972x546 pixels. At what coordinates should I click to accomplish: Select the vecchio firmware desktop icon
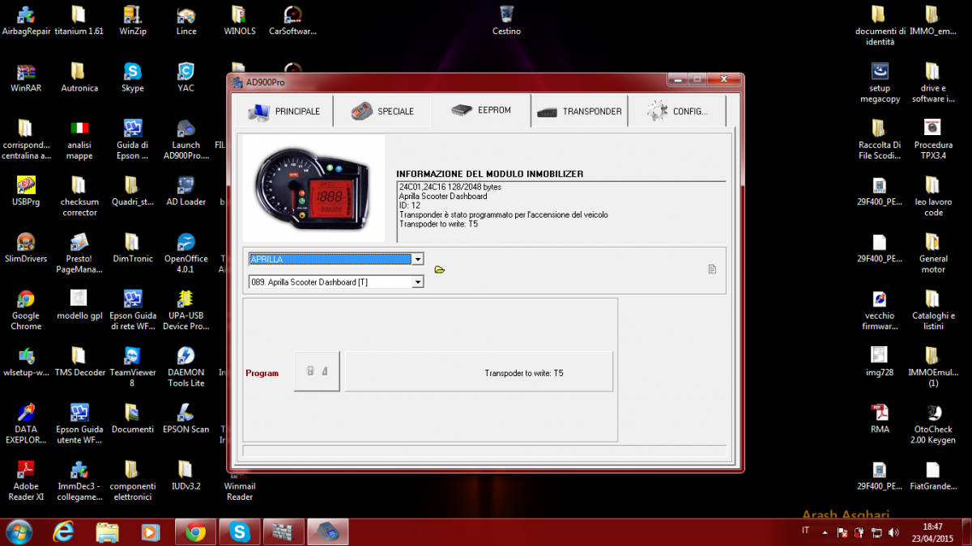[880, 311]
